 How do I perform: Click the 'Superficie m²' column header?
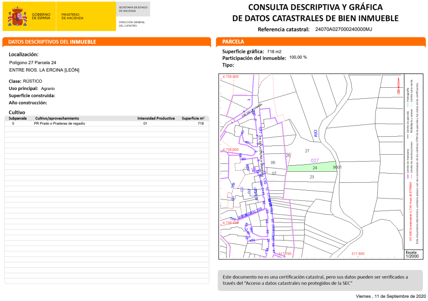click(193, 119)
